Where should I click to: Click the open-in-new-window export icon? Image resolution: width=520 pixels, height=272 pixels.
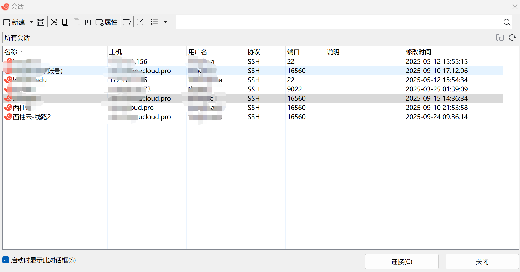140,22
